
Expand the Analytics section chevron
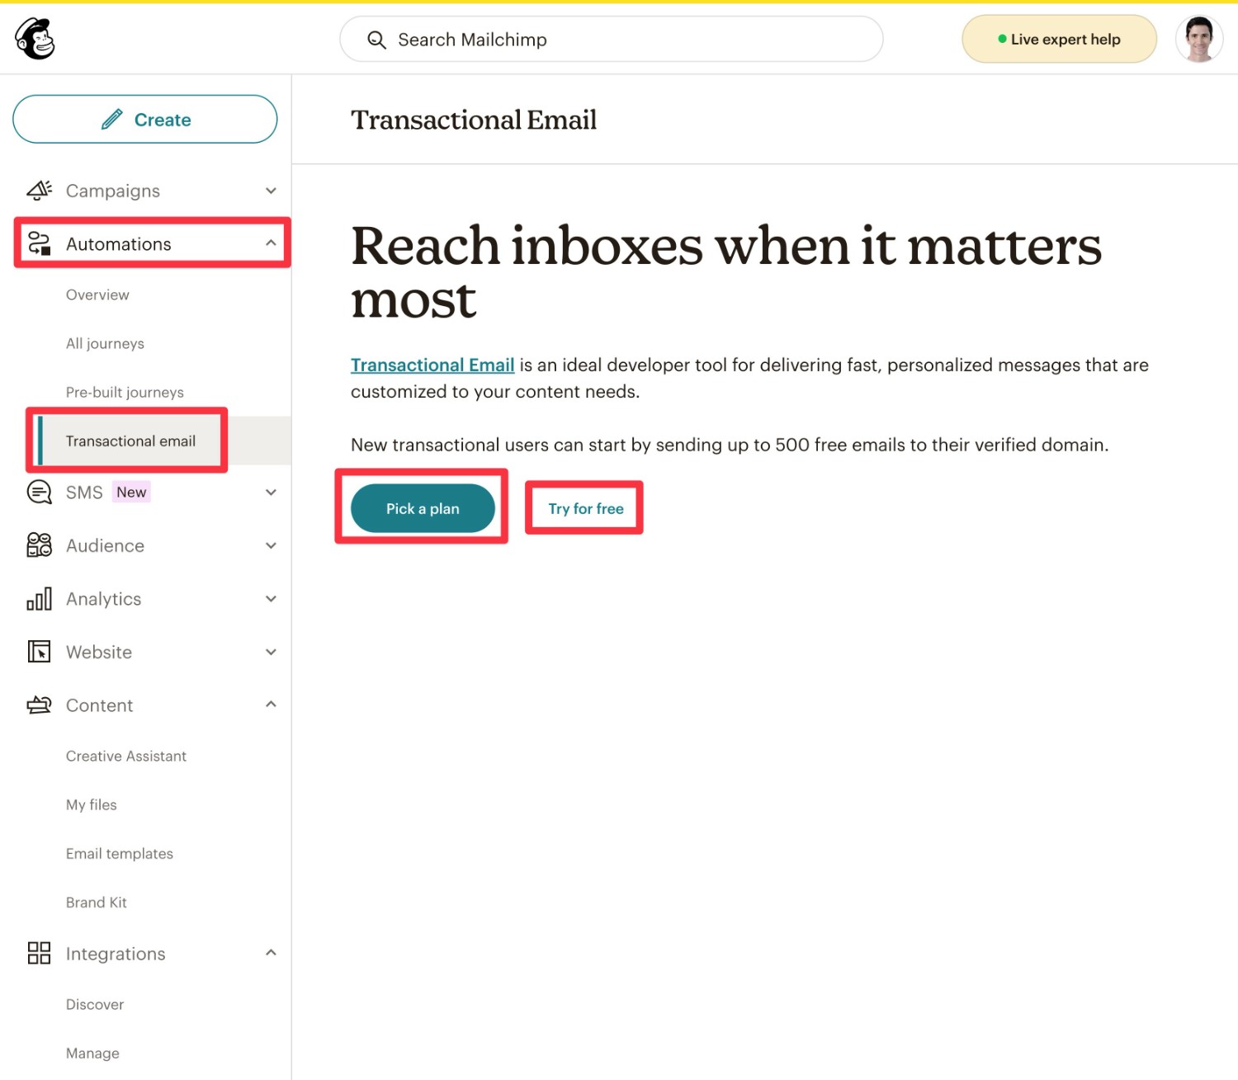point(271,599)
